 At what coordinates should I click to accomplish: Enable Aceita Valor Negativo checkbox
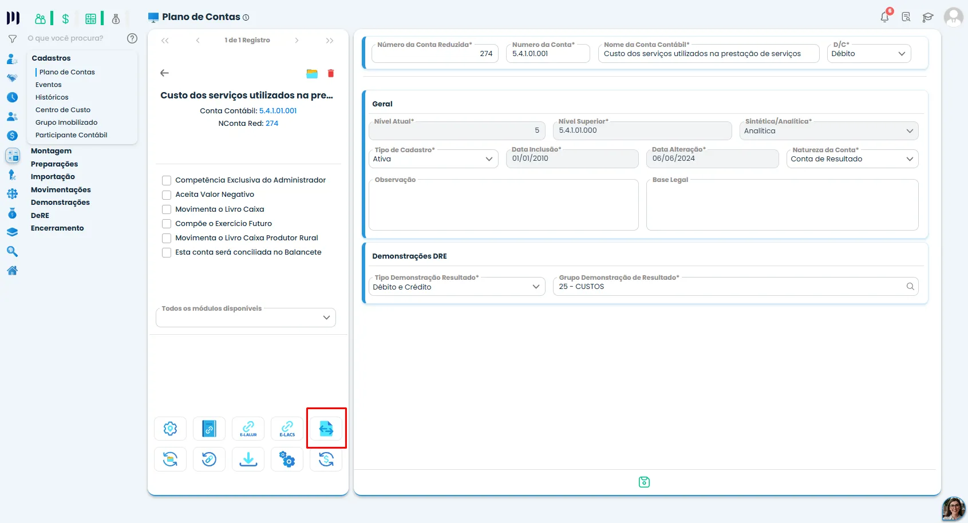click(x=167, y=195)
